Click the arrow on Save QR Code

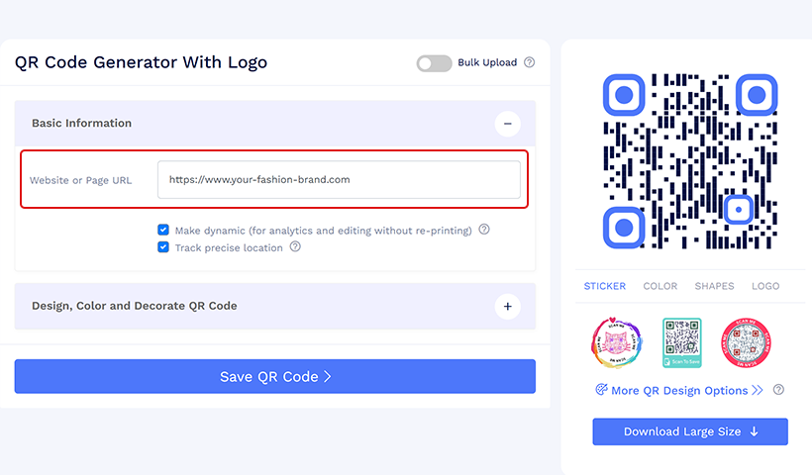pos(327,377)
